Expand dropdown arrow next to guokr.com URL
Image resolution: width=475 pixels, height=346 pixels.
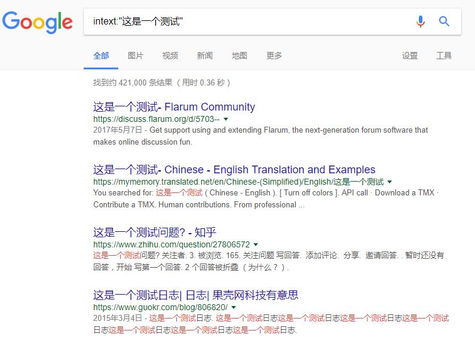pos(234,307)
